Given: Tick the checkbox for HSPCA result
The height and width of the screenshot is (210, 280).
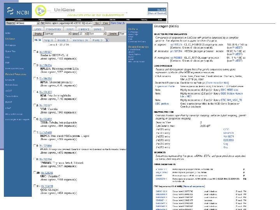Looking at the screenshot, I should tap(35, 132).
